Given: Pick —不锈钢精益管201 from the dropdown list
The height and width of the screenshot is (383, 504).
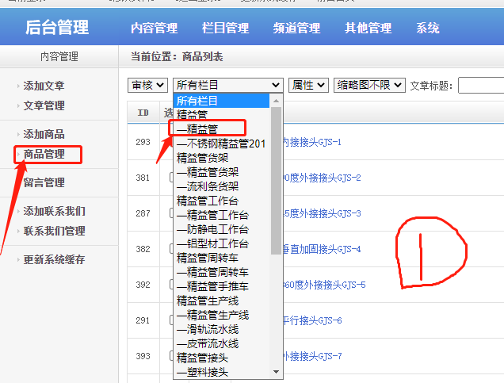Looking at the screenshot, I should coord(221,144).
